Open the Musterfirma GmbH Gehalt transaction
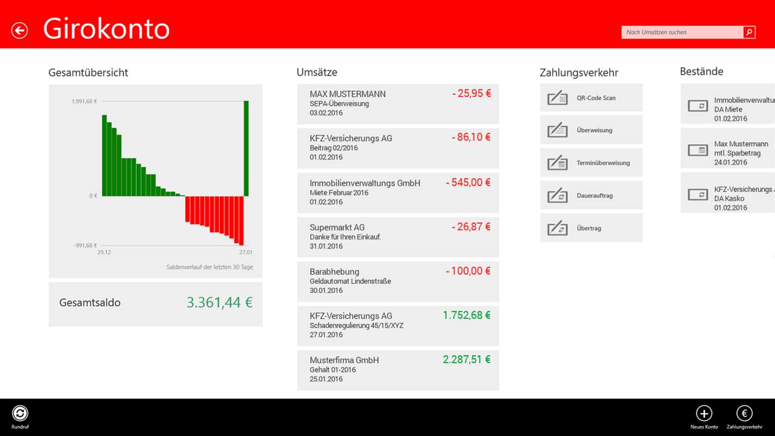775x436 pixels. pyautogui.click(x=398, y=370)
